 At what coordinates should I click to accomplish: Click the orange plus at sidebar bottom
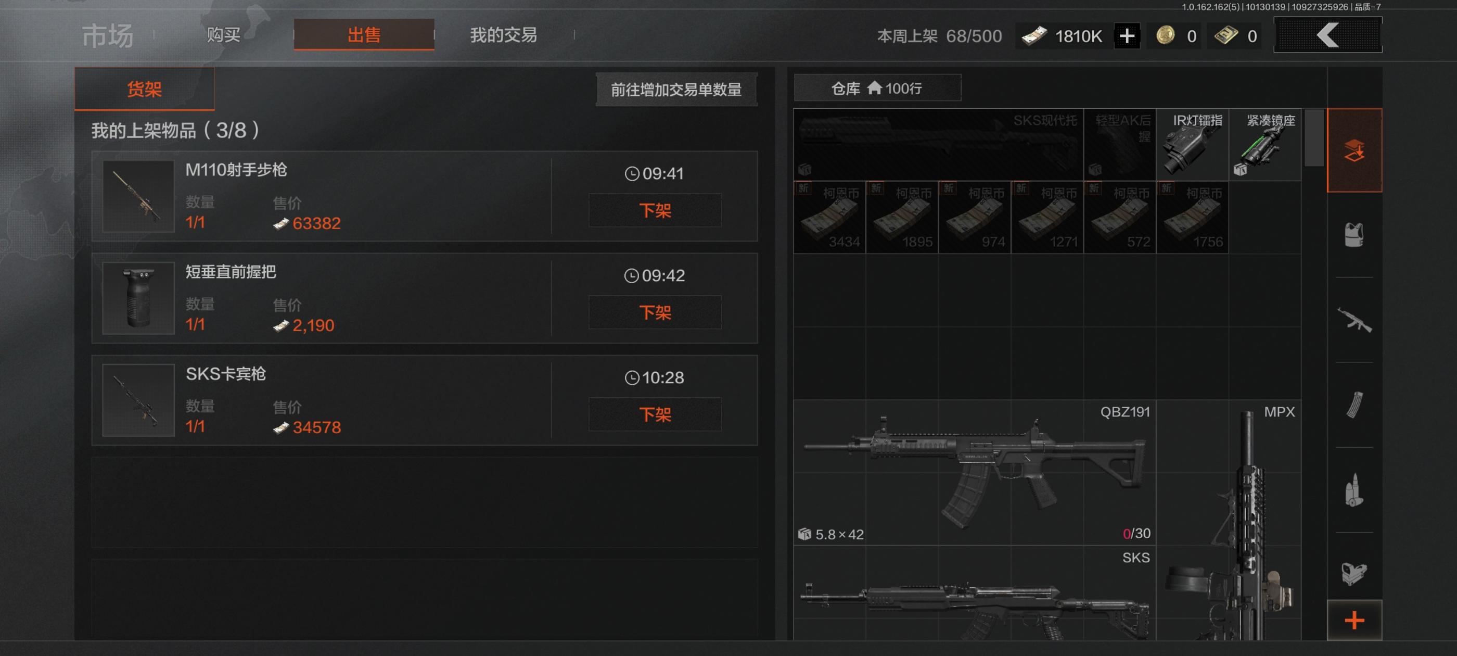coord(1354,621)
